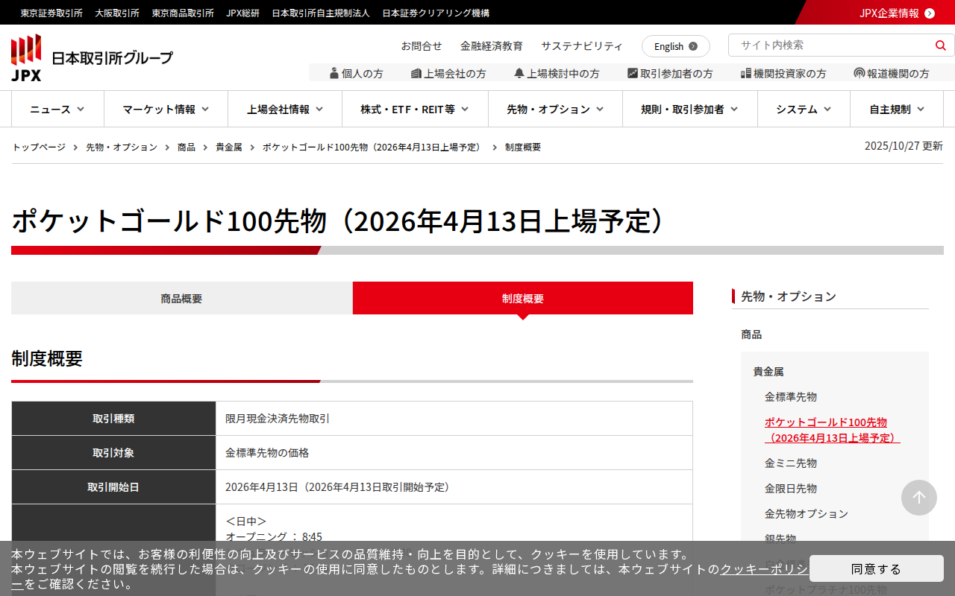Open sidebar heading 先物・オプション
The height and width of the screenshot is (596, 955).
pyautogui.click(x=789, y=296)
